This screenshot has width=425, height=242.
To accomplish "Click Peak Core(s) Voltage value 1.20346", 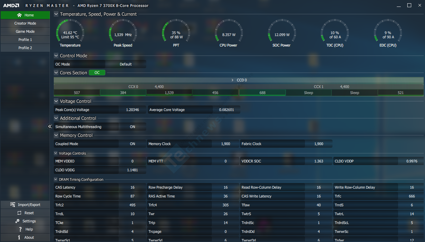I will pos(132,110).
